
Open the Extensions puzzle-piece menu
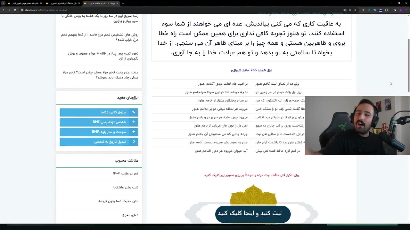tap(386, 10)
